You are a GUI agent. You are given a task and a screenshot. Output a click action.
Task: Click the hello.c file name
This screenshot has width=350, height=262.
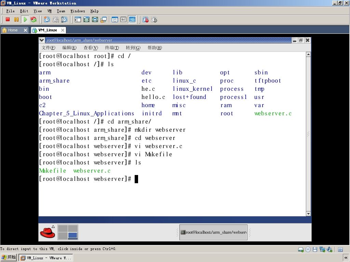tap(153, 97)
